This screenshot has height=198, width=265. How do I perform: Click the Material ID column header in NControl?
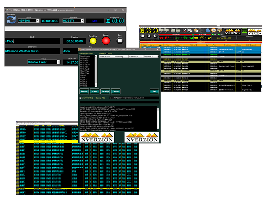tap(193, 45)
